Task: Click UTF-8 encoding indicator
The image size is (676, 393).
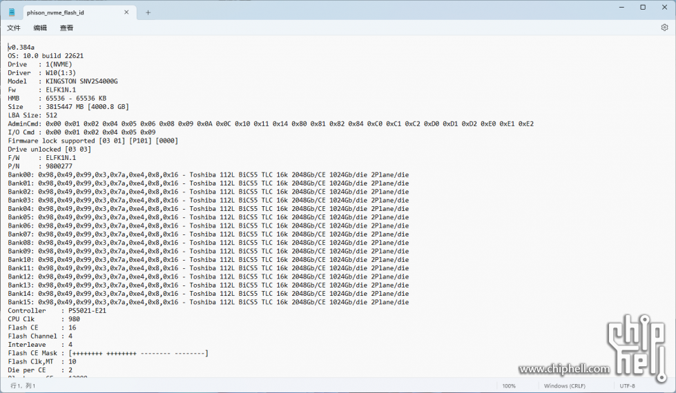Action: point(627,385)
